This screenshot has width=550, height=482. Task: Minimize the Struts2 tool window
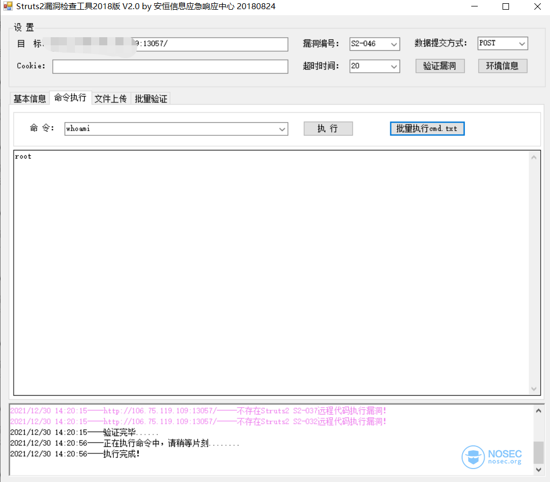(x=475, y=6)
